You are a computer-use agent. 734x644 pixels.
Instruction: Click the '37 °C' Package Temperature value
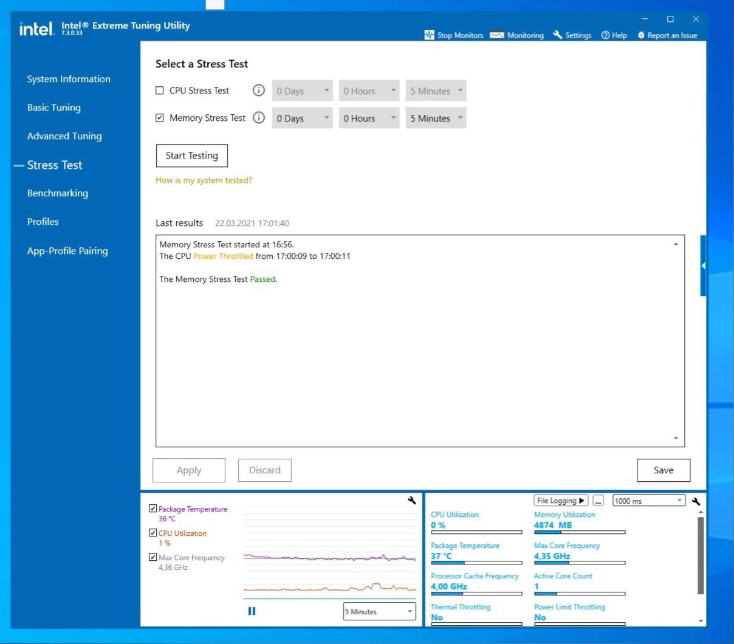click(442, 556)
